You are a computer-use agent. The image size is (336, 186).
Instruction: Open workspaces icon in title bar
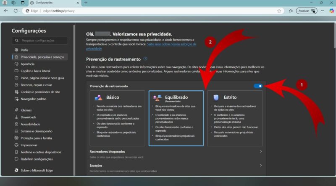coord(13,3)
